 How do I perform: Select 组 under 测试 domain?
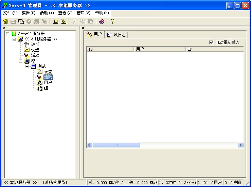(46, 88)
